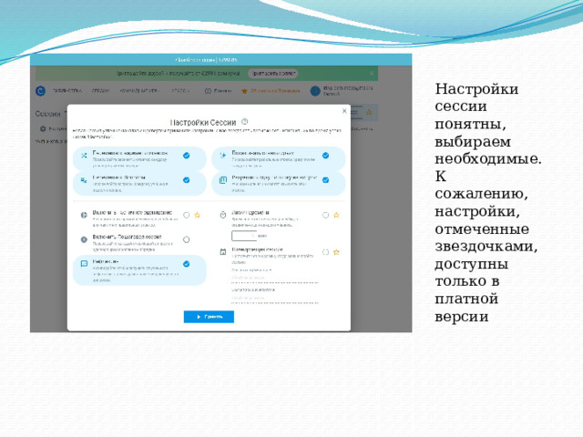This screenshot has height=437, width=583.
Task: Uncheck the Reflection option
Action: pyautogui.click(x=186, y=264)
